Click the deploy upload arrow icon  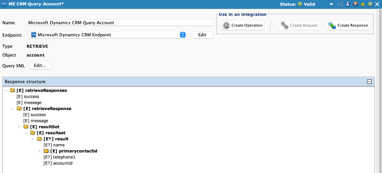coord(355,4)
